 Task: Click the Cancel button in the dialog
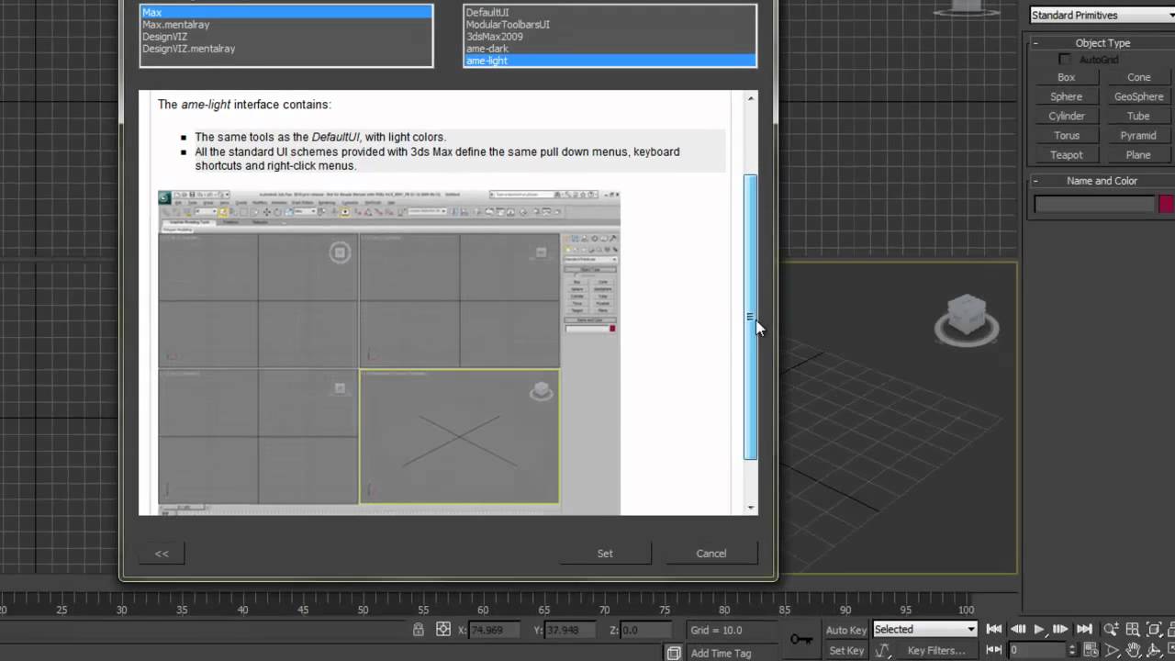711,554
